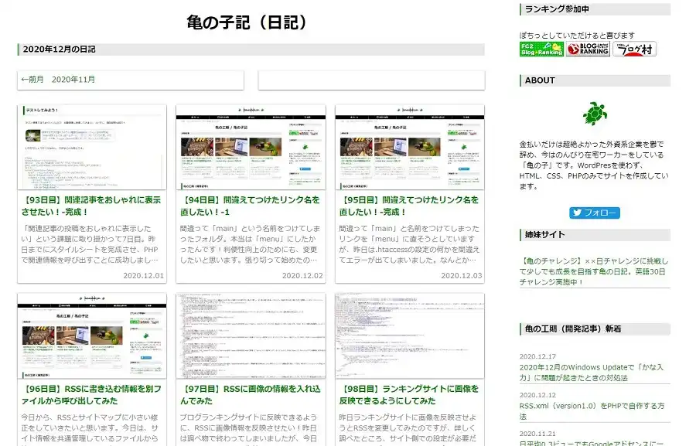The height and width of the screenshot is (446, 696).
Task: Click the green turtle illustration in ABOUT
Action: pos(595,113)
